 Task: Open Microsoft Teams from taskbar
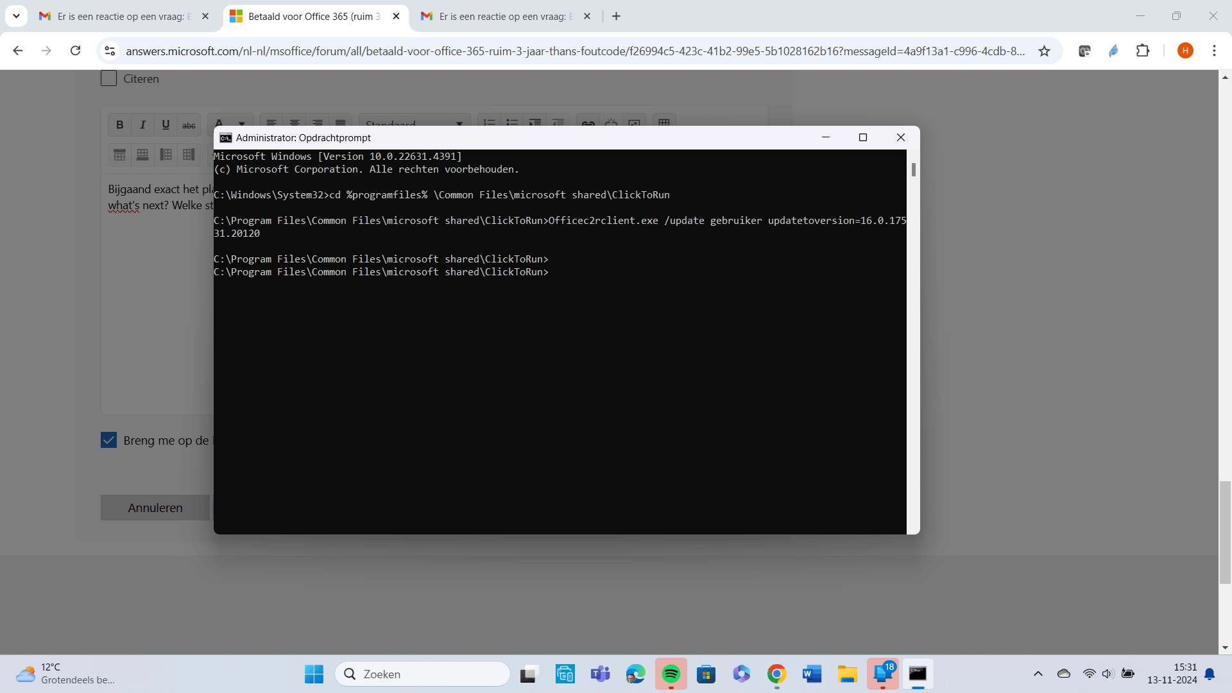click(600, 674)
